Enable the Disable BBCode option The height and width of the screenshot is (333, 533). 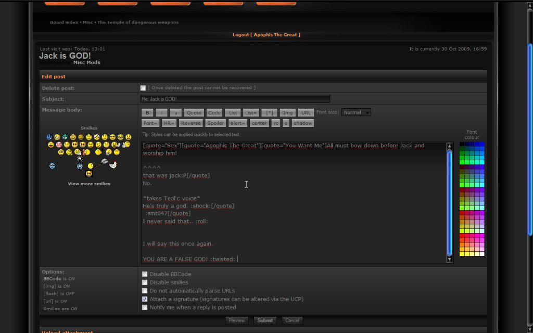point(145,274)
